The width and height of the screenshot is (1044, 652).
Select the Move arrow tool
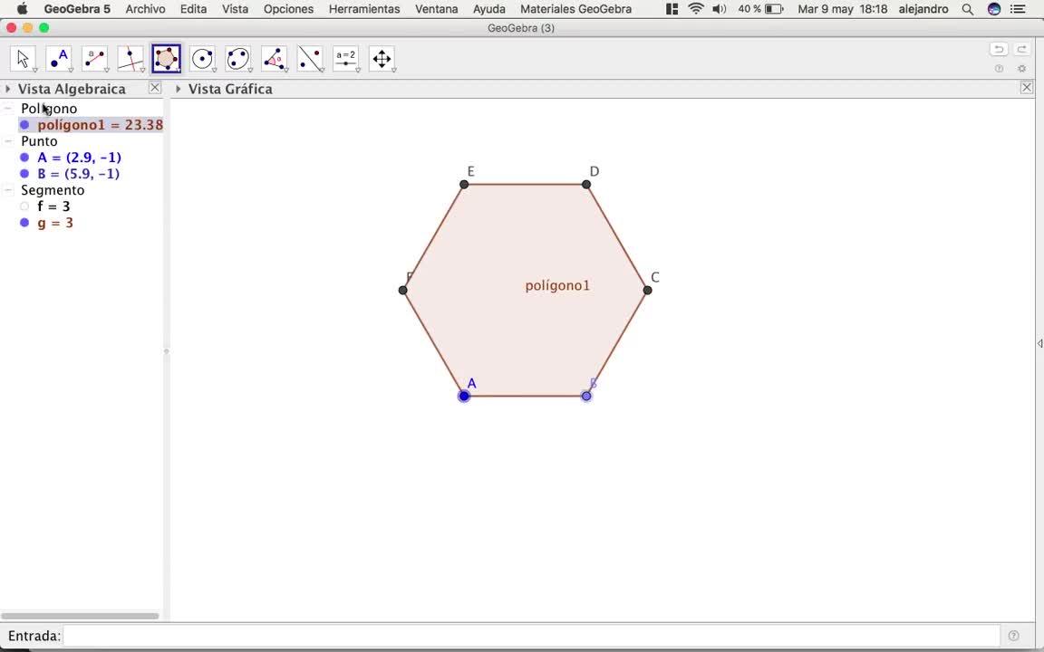click(23, 59)
